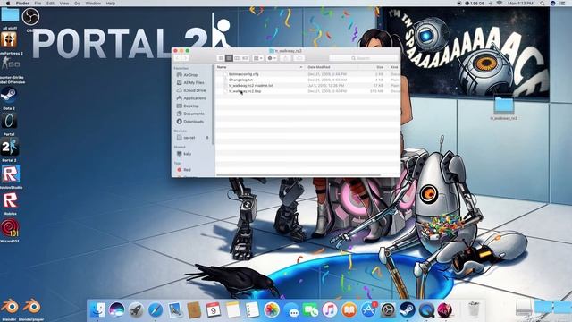The image size is (572, 322).
Task: Select Portal 2 desktop icon
Action: point(10,148)
